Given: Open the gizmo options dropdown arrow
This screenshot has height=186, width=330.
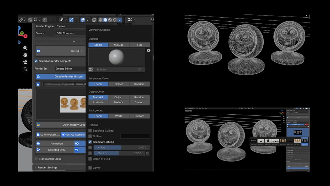Looking at the screenshot, I should 76,20.
